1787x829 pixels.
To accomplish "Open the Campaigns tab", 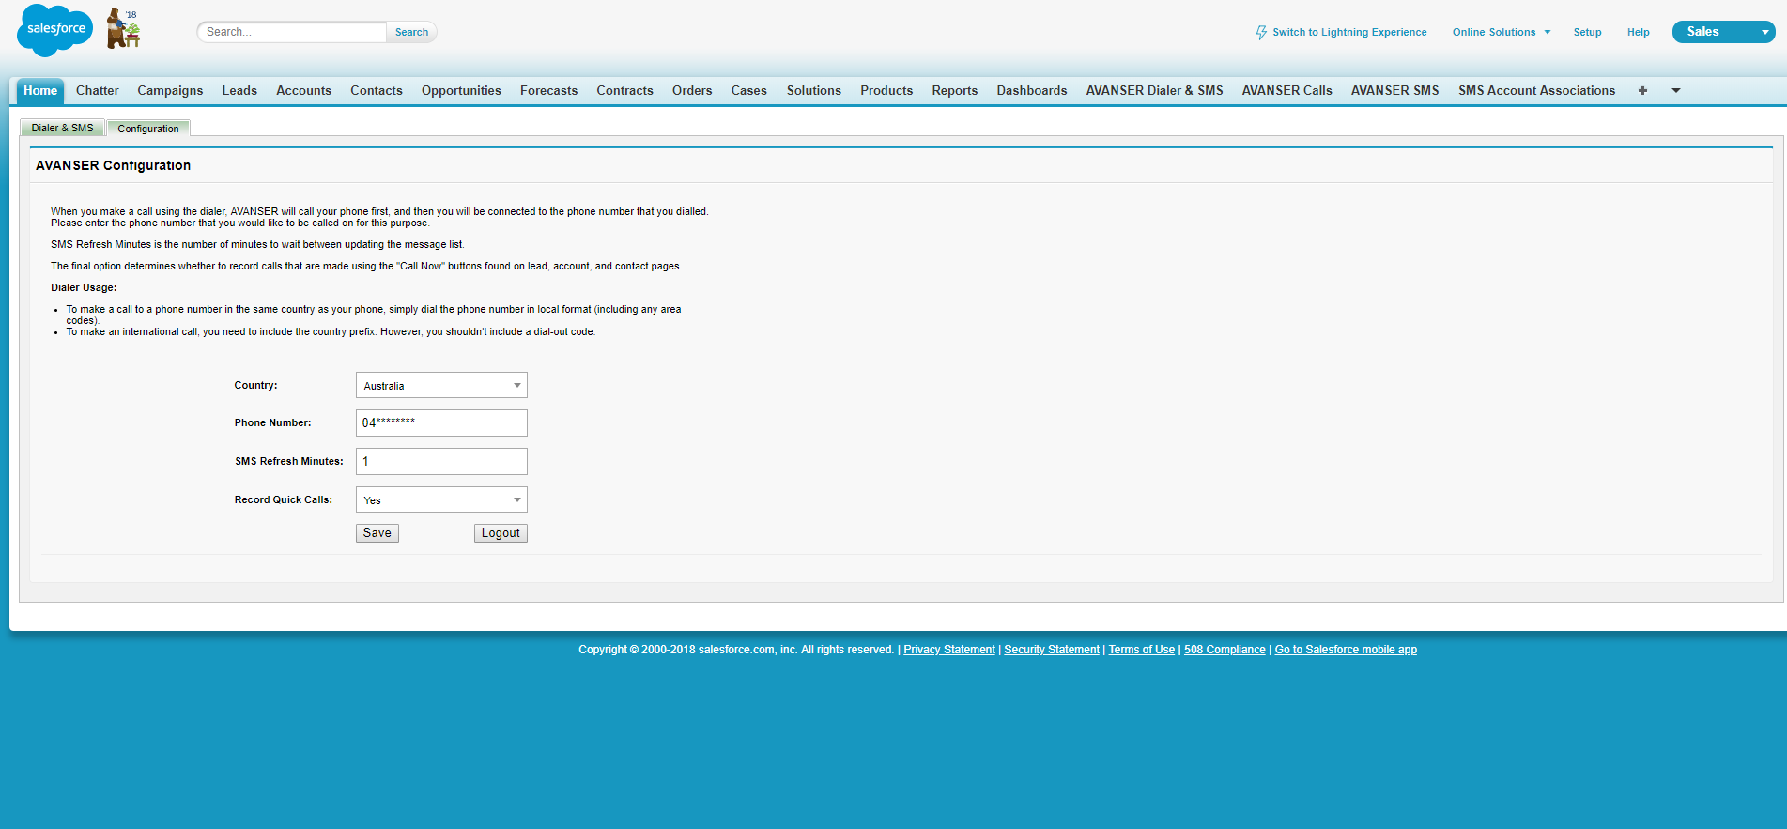I will tap(170, 91).
